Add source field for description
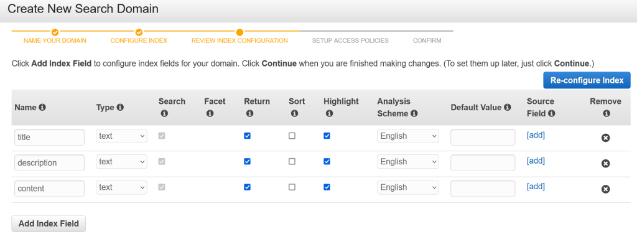The height and width of the screenshot is (239, 637). click(x=536, y=161)
